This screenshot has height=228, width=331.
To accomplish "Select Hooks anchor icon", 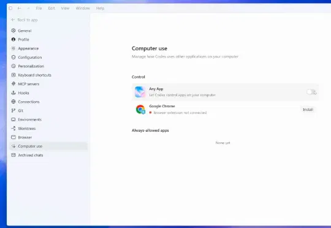I will pos(13,93).
